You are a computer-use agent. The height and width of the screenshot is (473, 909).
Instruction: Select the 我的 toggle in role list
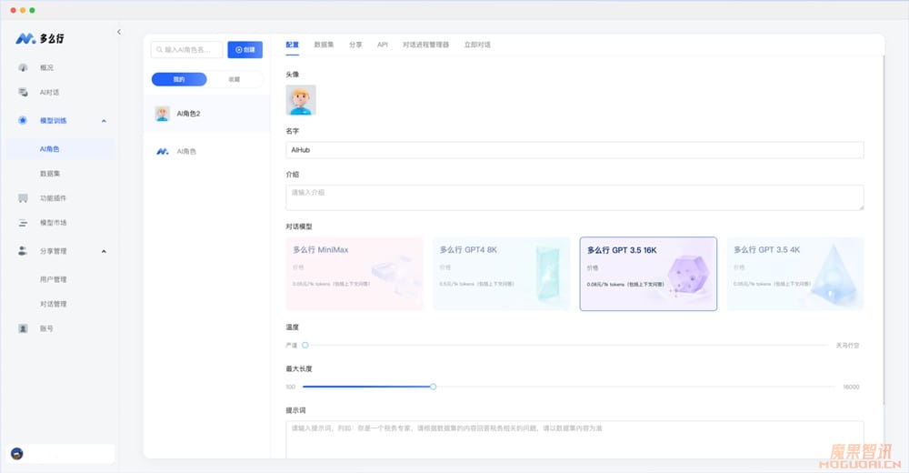point(179,79)
